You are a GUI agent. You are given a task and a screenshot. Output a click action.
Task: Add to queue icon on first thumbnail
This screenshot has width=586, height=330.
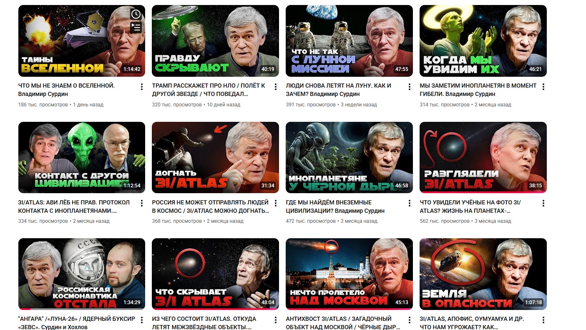(136, 28)
